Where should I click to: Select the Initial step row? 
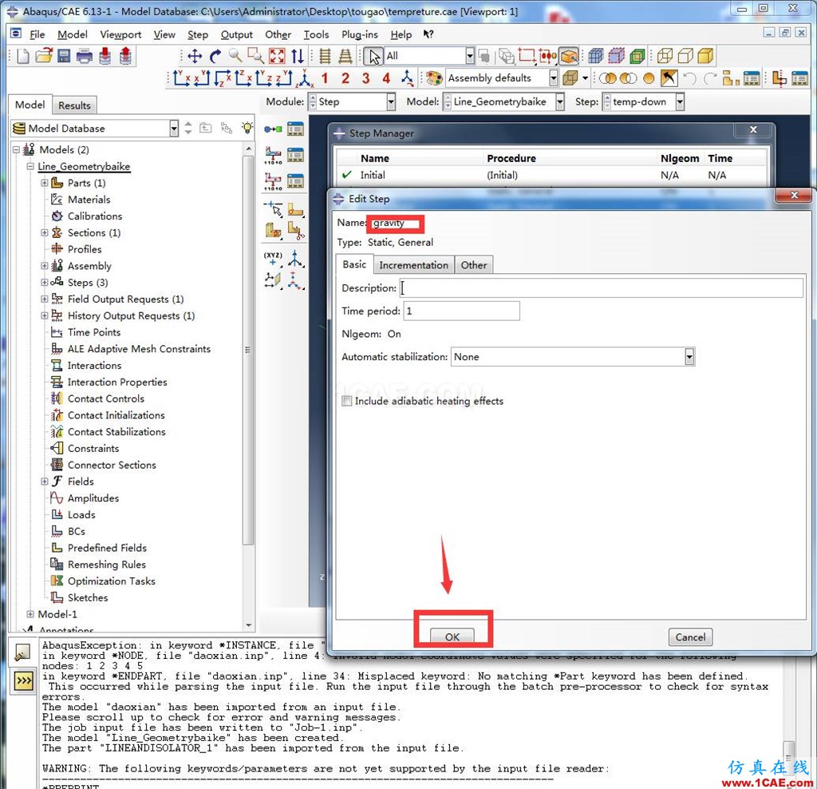(x=551, y=175)
